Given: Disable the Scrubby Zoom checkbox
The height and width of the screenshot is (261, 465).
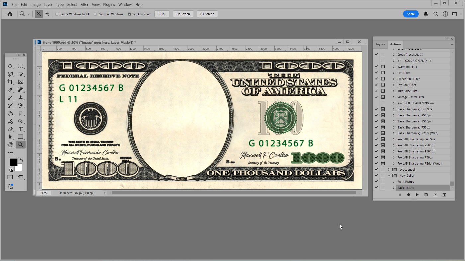Looking at the screenshot, I should click(129, 14).
